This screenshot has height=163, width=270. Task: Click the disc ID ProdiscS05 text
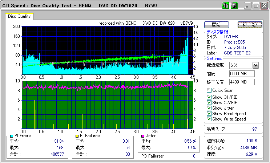[x=234, y=42]
